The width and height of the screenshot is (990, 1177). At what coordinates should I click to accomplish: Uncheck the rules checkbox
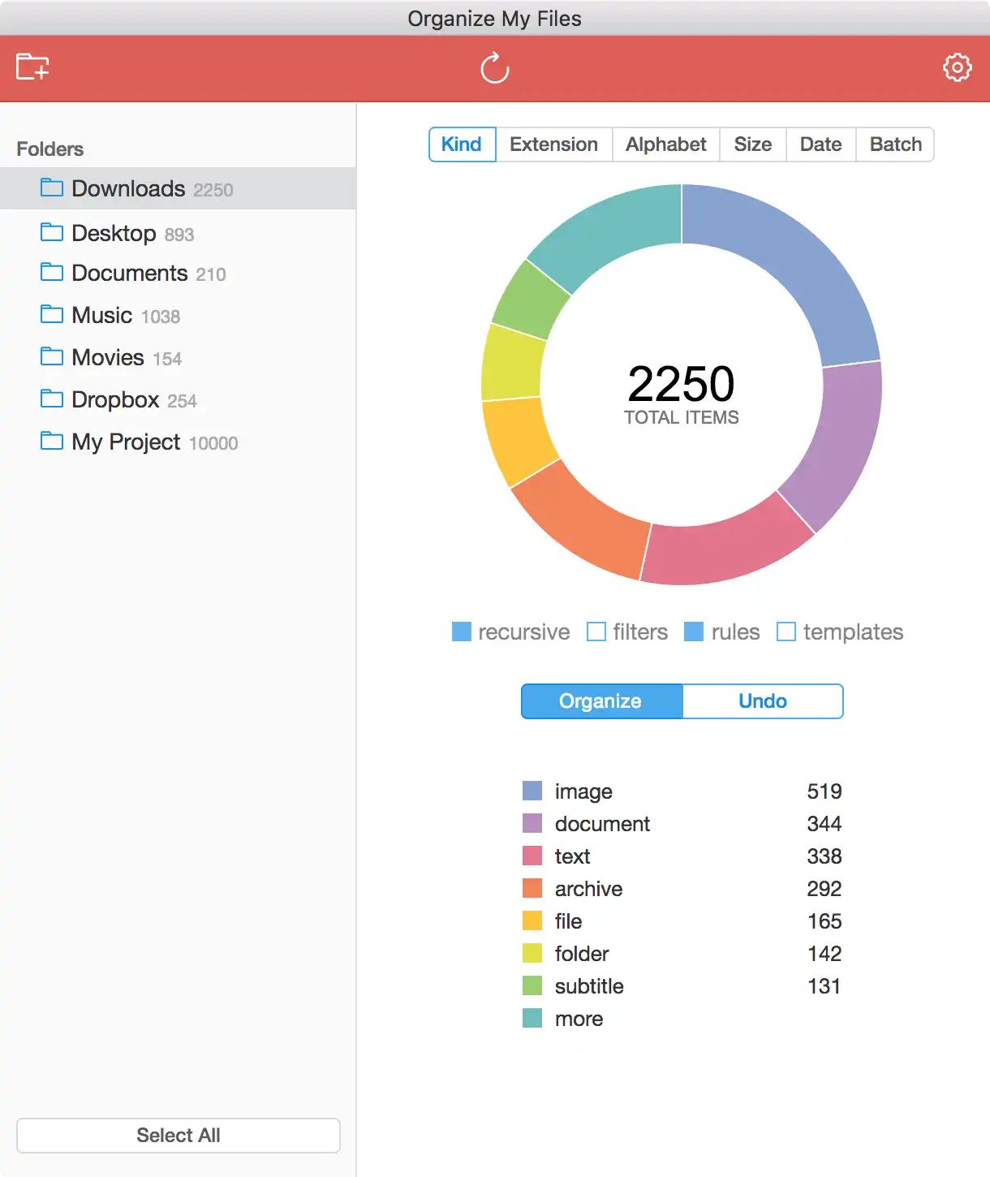coord(694,632)
